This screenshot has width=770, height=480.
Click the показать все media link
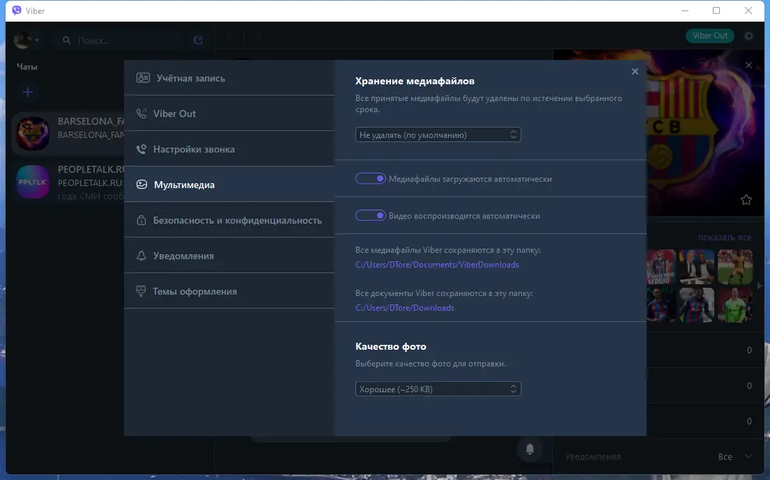coord(726,237)
